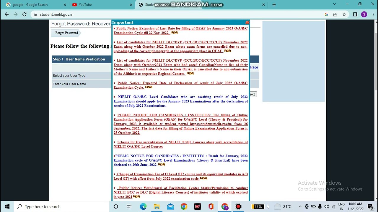Open the browser side panel
378x212 pixels.
coord(355,14)
